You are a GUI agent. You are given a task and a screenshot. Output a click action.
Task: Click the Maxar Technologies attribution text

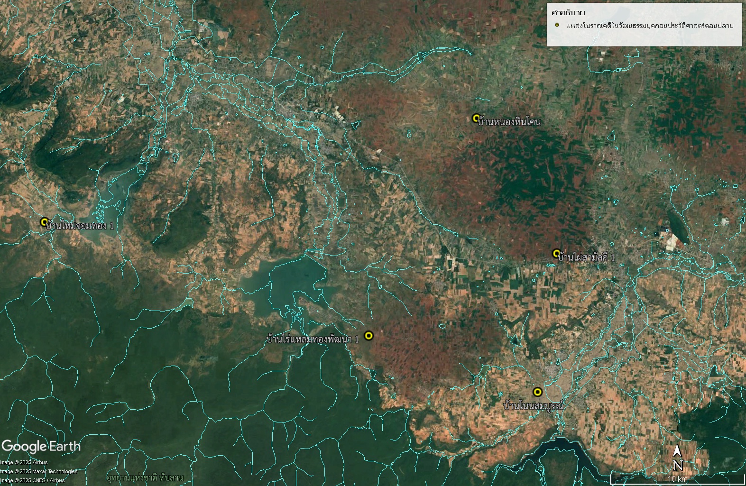pos(39,471)
